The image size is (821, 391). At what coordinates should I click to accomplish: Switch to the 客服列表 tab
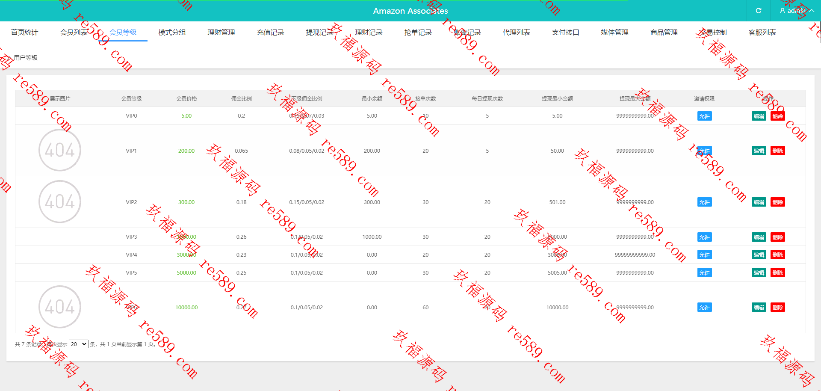pos(762,32)
